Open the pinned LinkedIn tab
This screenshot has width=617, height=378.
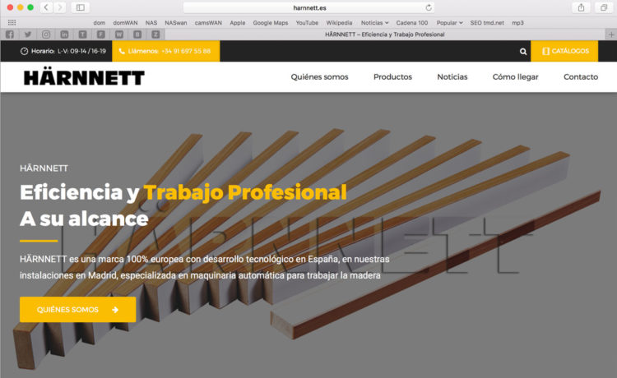(64, 35)
